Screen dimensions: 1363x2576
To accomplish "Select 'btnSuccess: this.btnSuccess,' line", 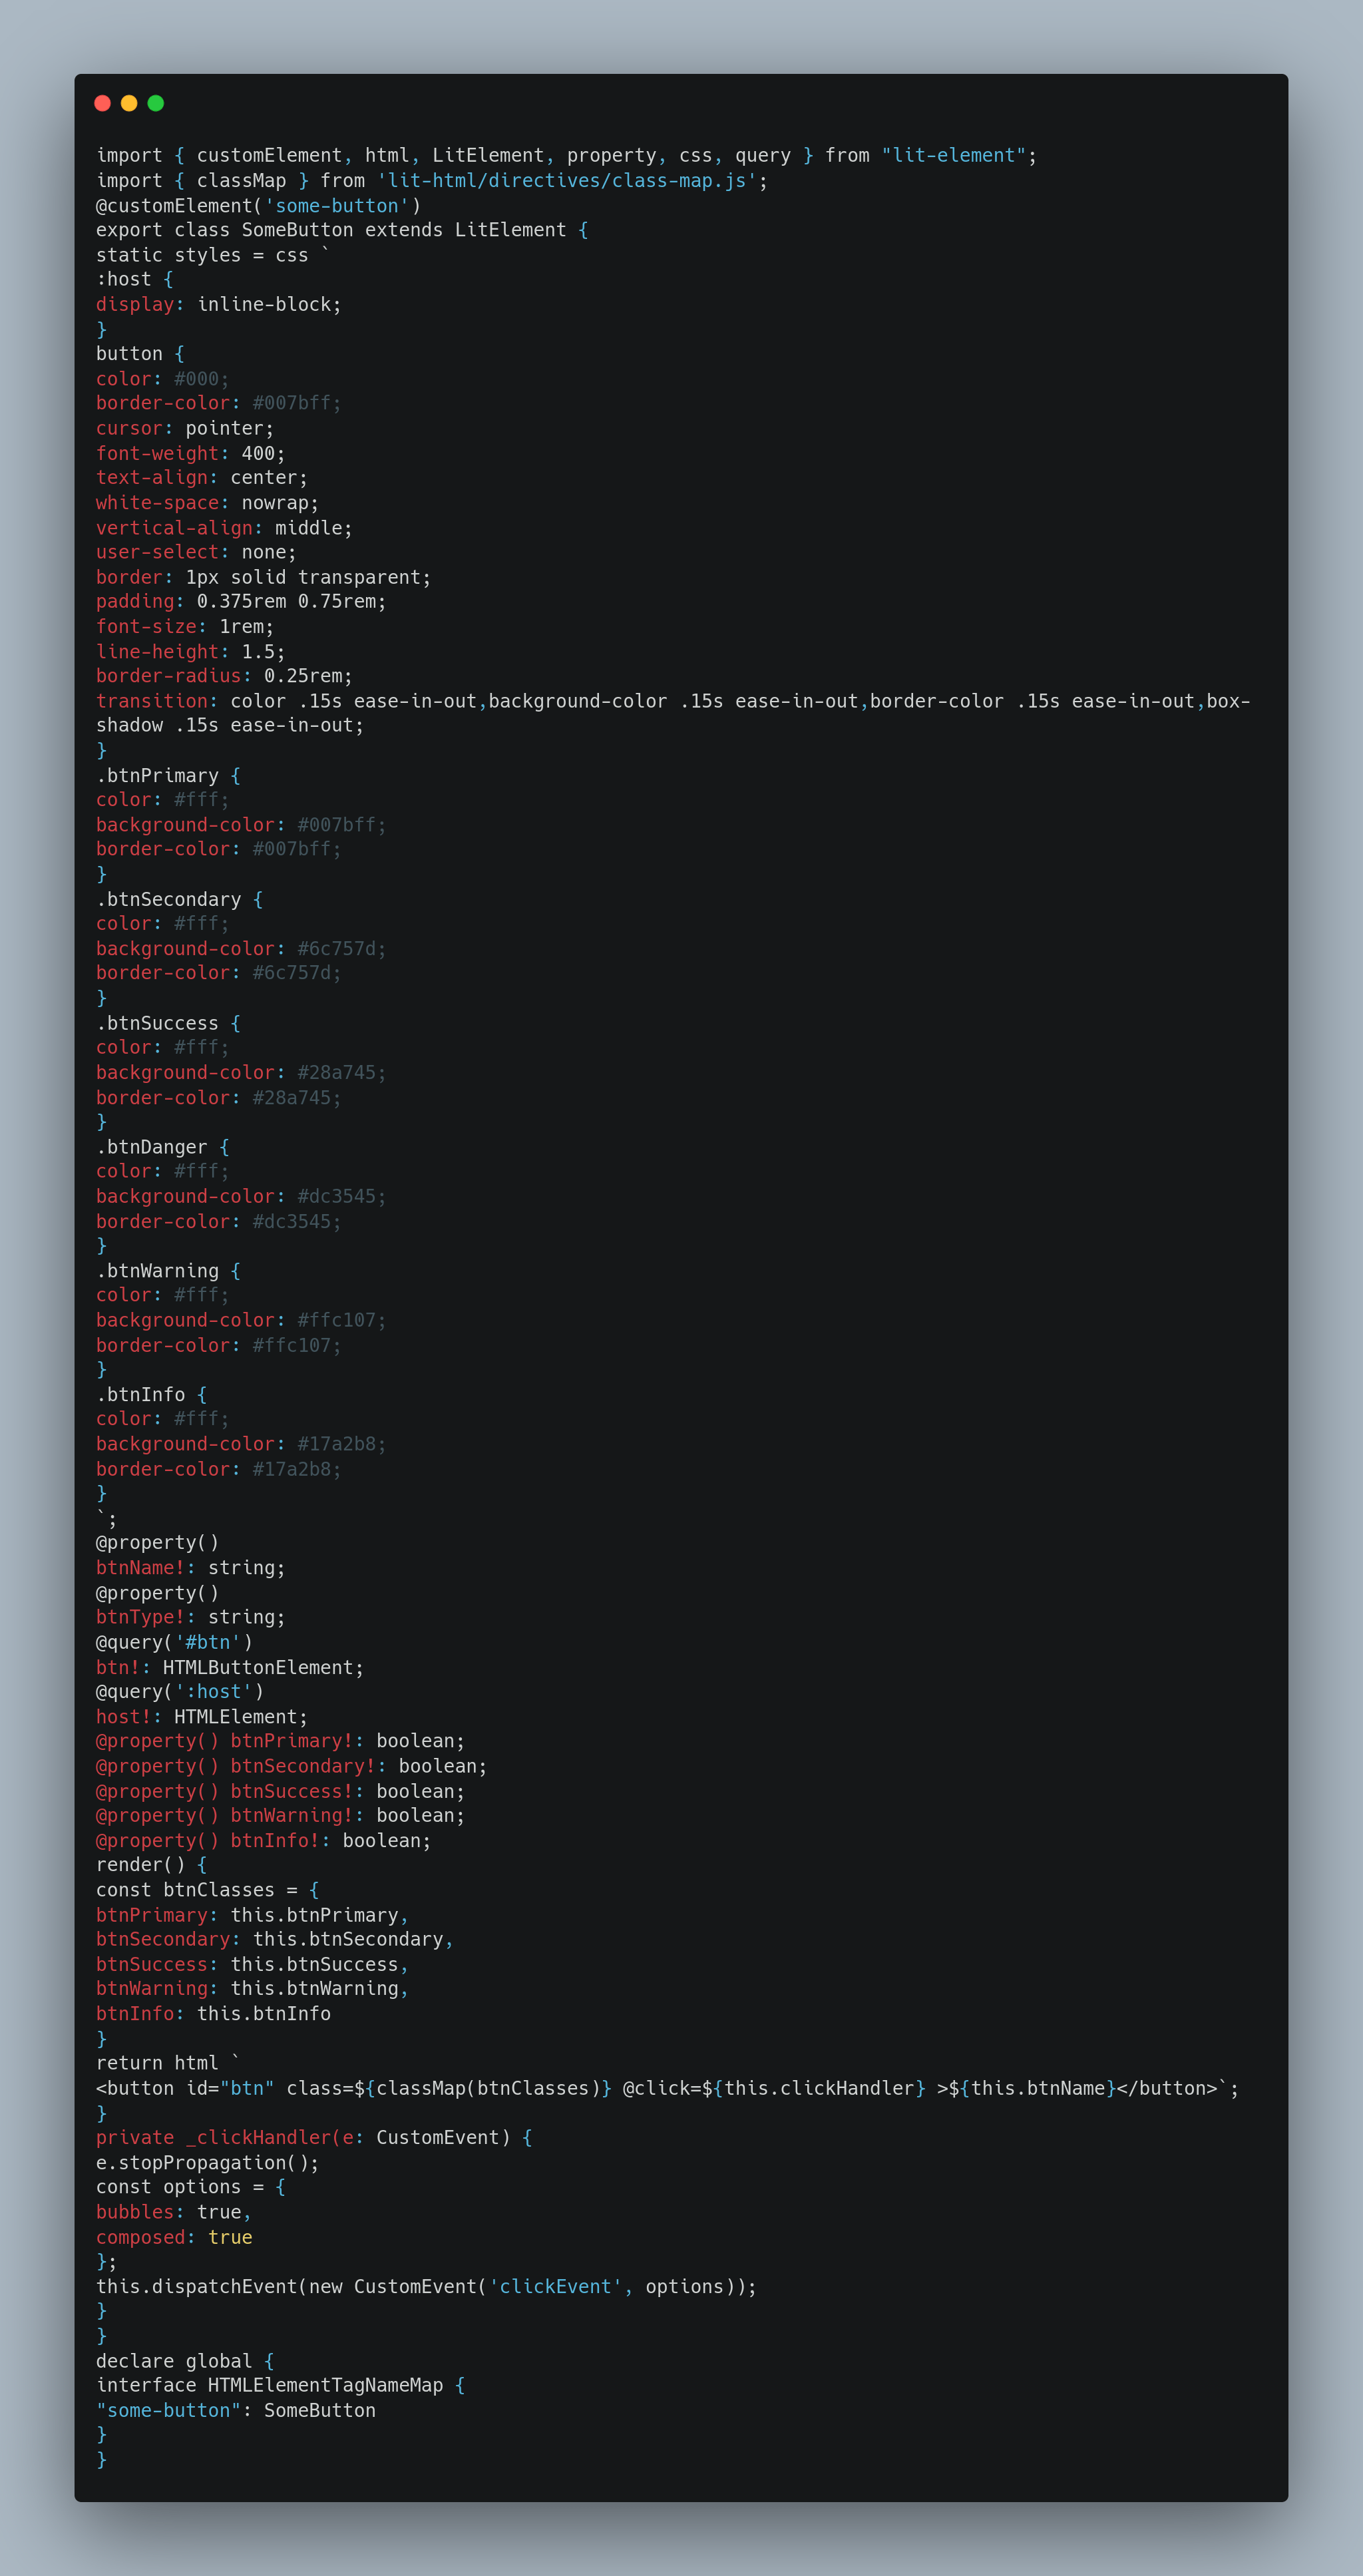I will [x=252, y=1964].
